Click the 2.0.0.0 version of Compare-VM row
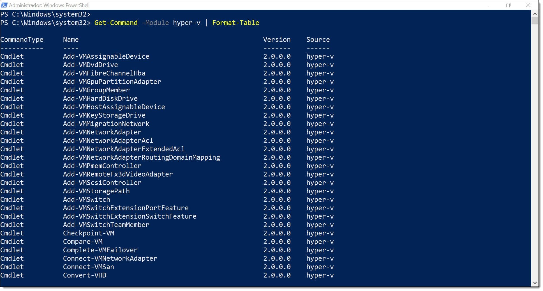 point(277,242)
